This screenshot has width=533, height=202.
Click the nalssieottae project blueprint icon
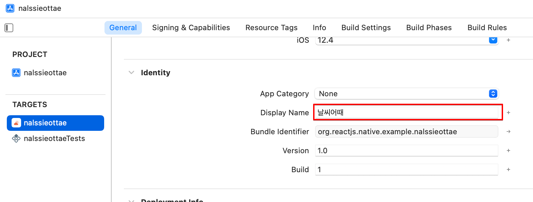(16, 73)
